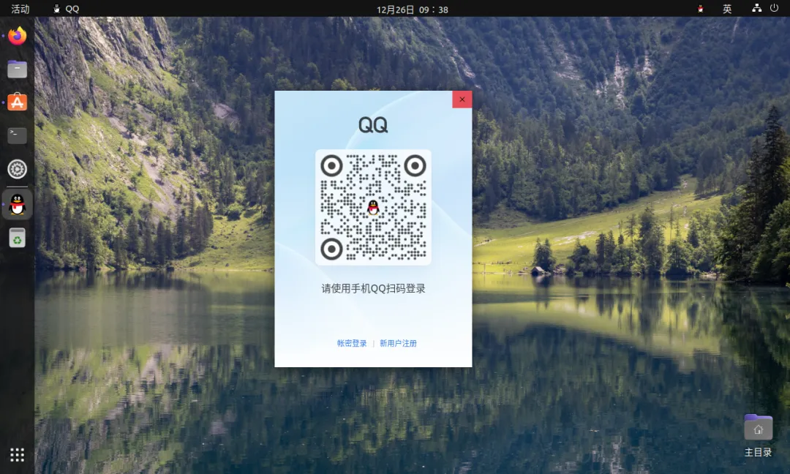This screenshot has width=790, height=474.
Task: Open Settings gear in the dock
Action: pos(17,169)
